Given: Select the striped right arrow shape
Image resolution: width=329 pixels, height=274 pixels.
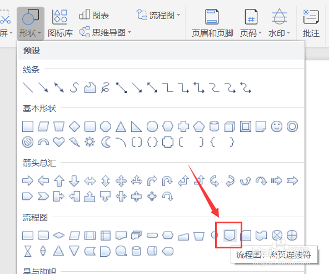Looking at the screenshot, I should 277,181.
